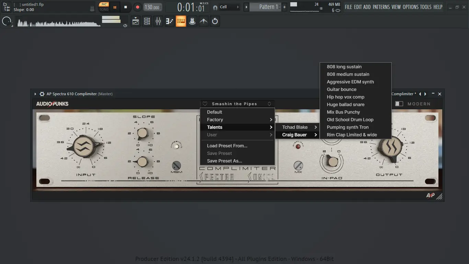
Task: Click the tempo field showing 130
Action: [x=152, y=7]
